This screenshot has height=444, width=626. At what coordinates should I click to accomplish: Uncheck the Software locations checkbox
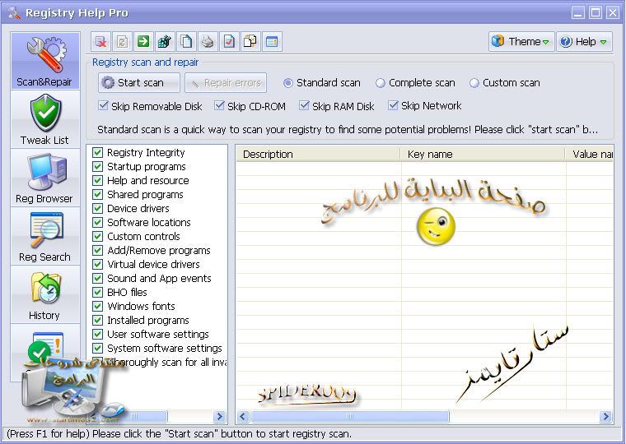pyautogui.click(x=97, y=222)
